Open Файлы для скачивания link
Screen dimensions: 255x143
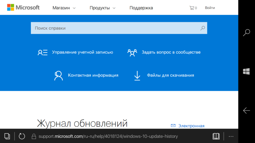171,75
